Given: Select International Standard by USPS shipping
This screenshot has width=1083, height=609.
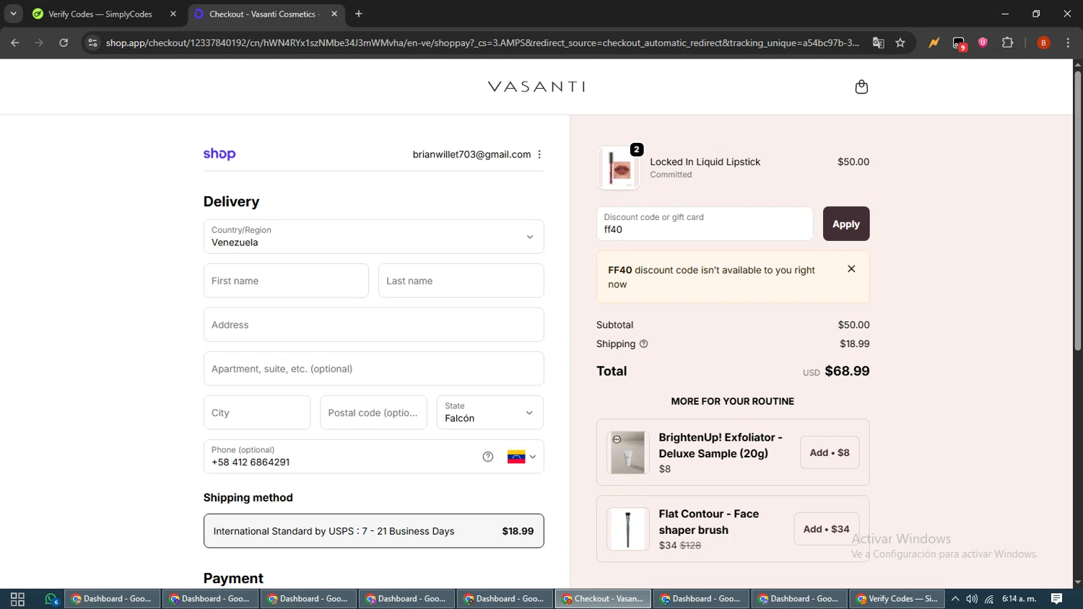Looking at the screenshot, I should point(373,531).
